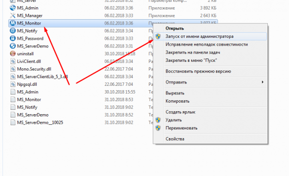
Task: Click the MS_Manager tools icon
Action: (x=13, y=16)
